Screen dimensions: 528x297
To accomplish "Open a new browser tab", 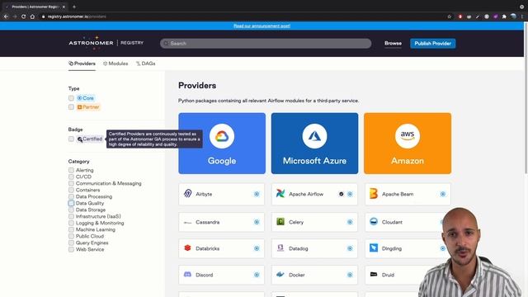I will (74, 7).
